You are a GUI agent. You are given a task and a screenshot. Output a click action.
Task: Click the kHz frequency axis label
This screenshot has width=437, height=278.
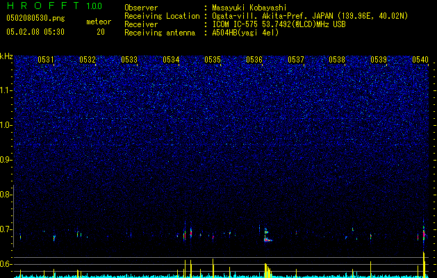(x=6, y=56)
